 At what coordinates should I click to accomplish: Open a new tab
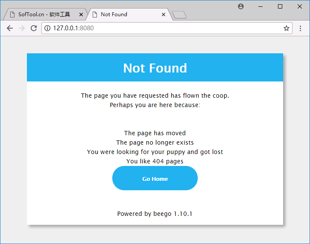point(179,15)
